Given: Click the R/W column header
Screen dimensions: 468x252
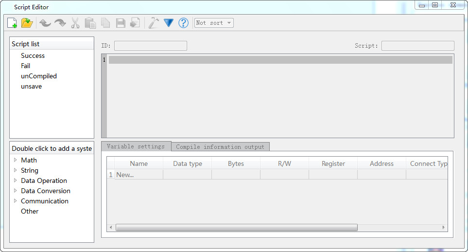Looking at the screenshot, I should tap(284, 163).
